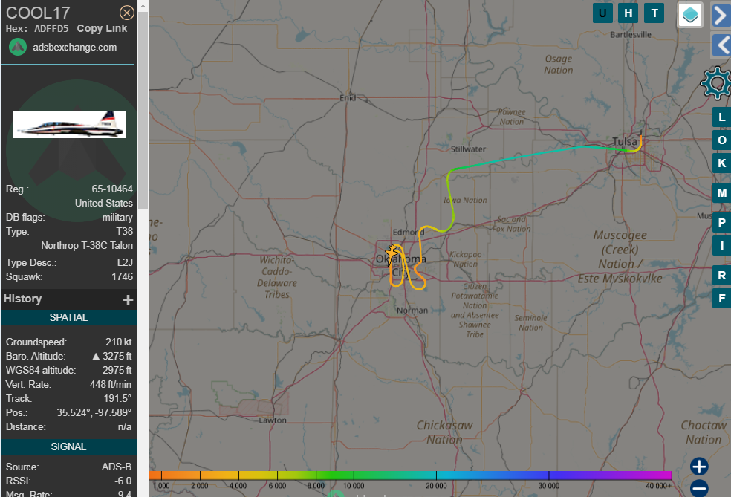Click the WGS84 altitude value 2975 ft

tap(117, 370)
